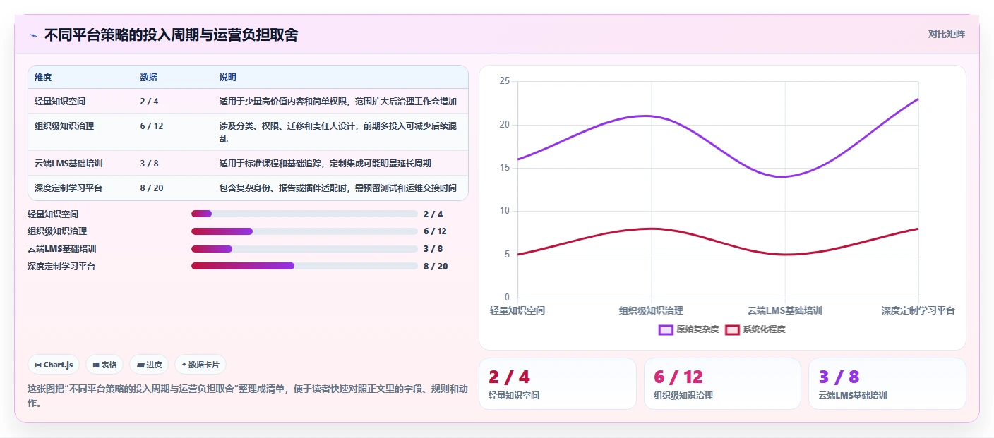Viewport: 994px width, 438px height.
Task: Open the 2 / 4 轻量知识空间 data card
Action: coord(558,384)
